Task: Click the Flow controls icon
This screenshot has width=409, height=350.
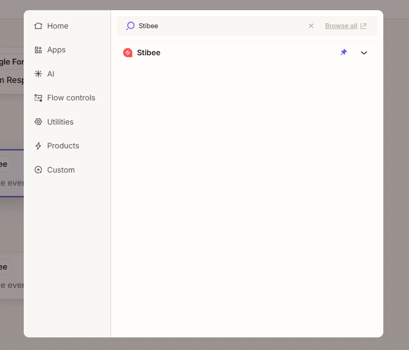Action: [38, 98]
